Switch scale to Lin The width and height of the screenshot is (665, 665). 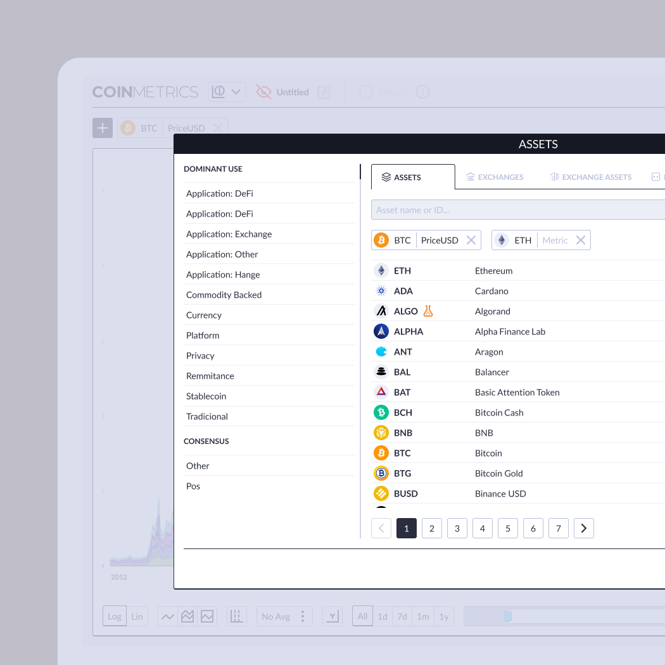(x=137, y=616)
